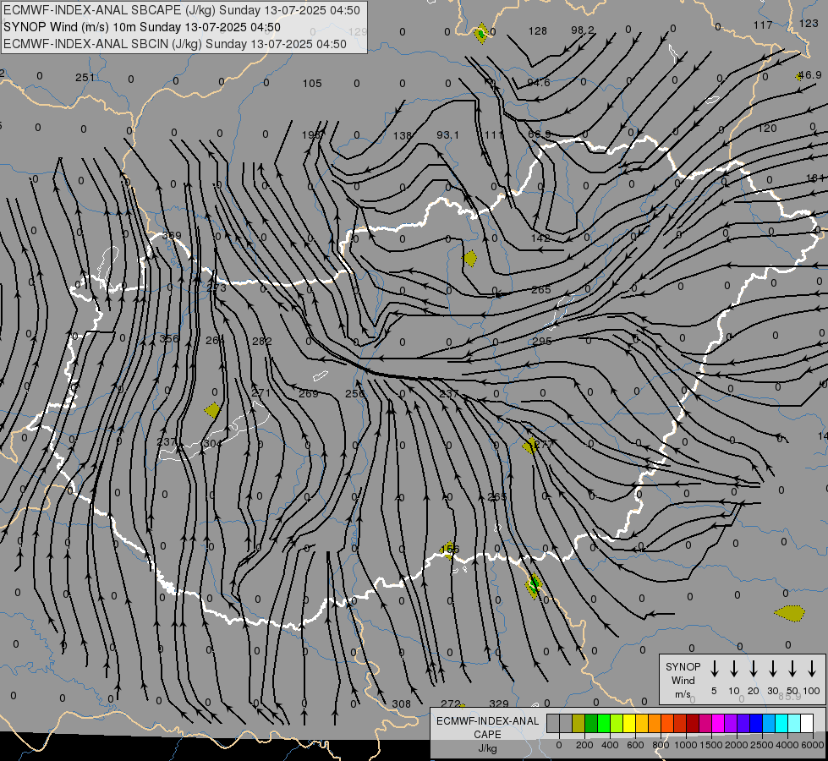
Task: Click the map value 256
Action: [x=355, y=393]
